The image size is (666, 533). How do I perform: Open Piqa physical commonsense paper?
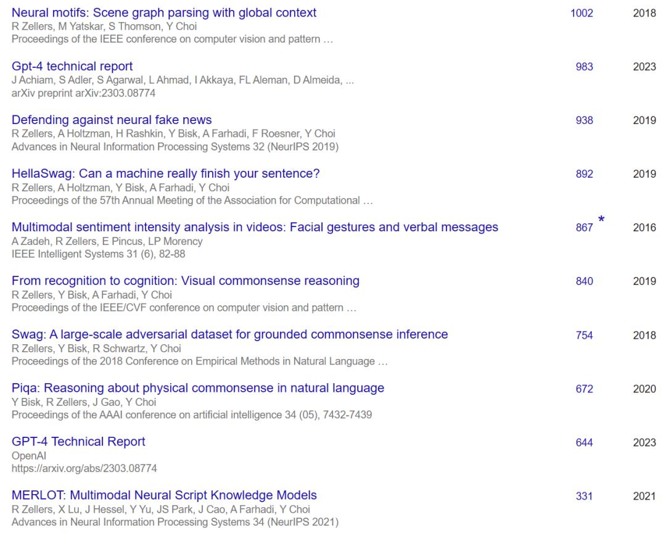click(x=198, y=387)
